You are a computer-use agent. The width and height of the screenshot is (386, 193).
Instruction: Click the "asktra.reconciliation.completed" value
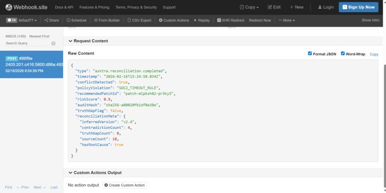pyautogui.click(x=128, y=71)
